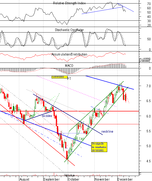The width and height of the screenshot is (152, 181).
Task: Click the November label on time axis
Action: click(102, 179)
